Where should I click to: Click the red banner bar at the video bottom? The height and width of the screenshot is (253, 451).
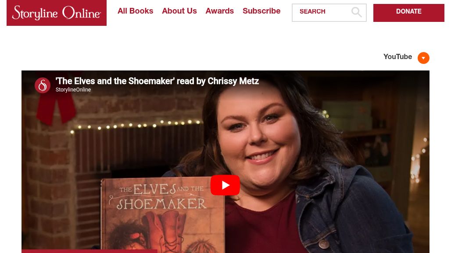[x=89, y=251]
